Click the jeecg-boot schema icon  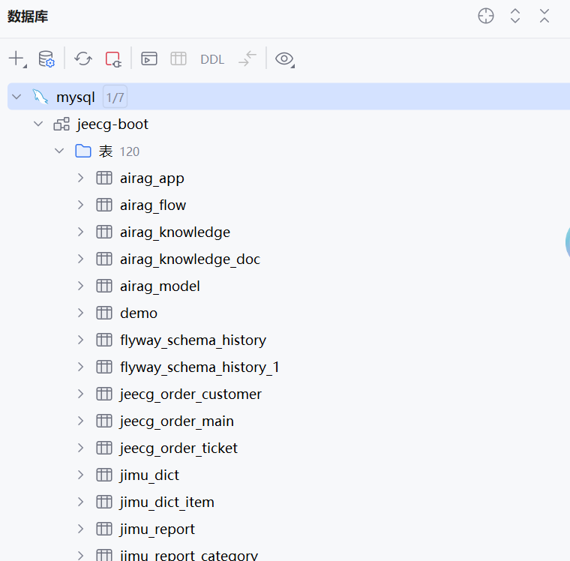click(61, 124)
